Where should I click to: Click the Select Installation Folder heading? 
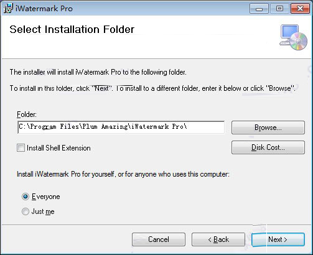[x=72, y=29]
